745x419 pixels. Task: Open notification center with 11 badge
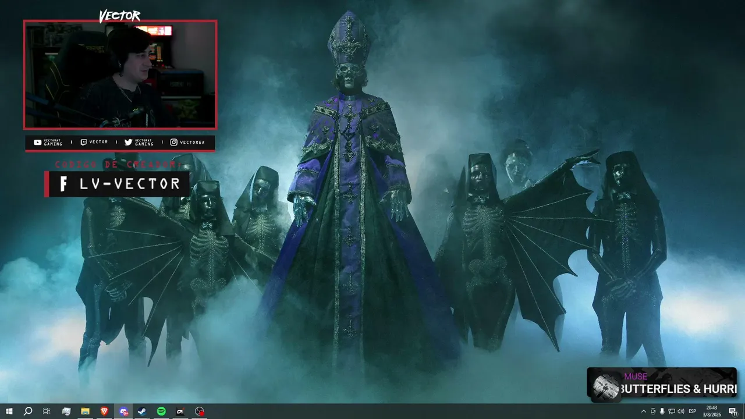733,411
